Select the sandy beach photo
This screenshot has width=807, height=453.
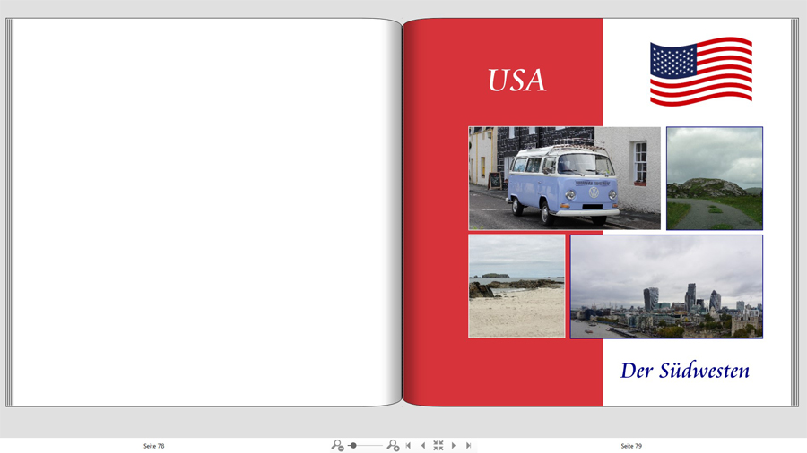(x=516, y=286)
